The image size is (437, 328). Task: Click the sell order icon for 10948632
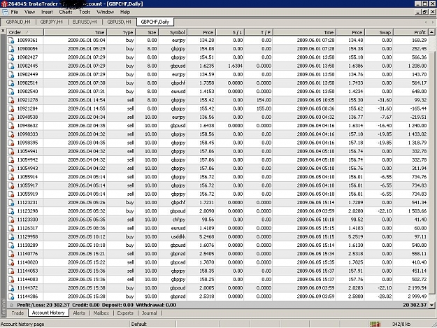pyautogui.click(x=11, y=126)
